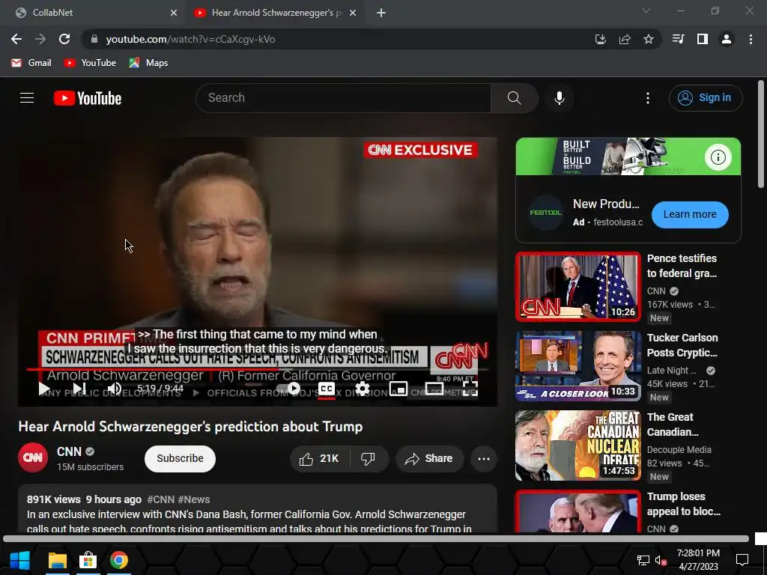Open the notification center icon

pyautogui.click(x=742, y=560)
